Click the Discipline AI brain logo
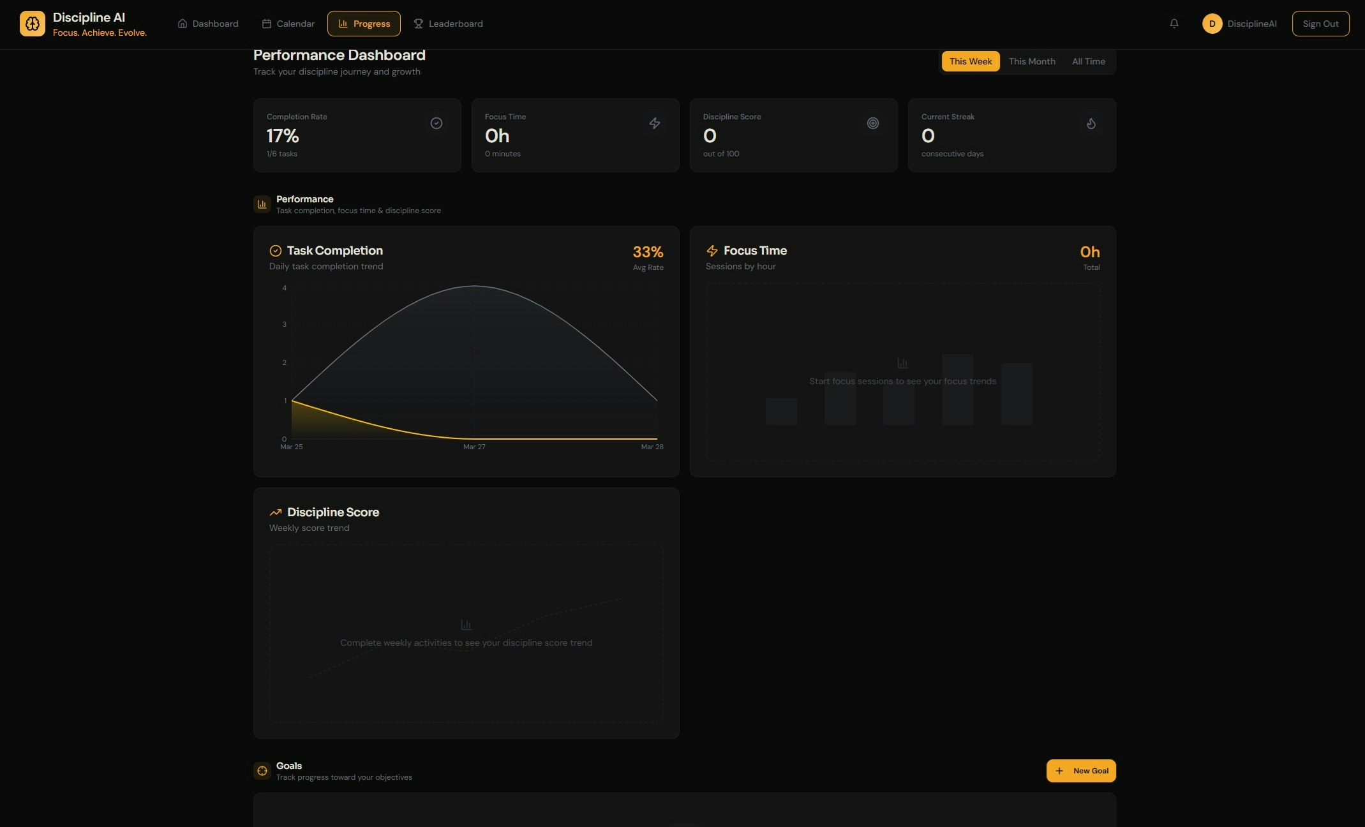Image resolution: width=1365 pixels, height=827 pixels. (32, 24)
